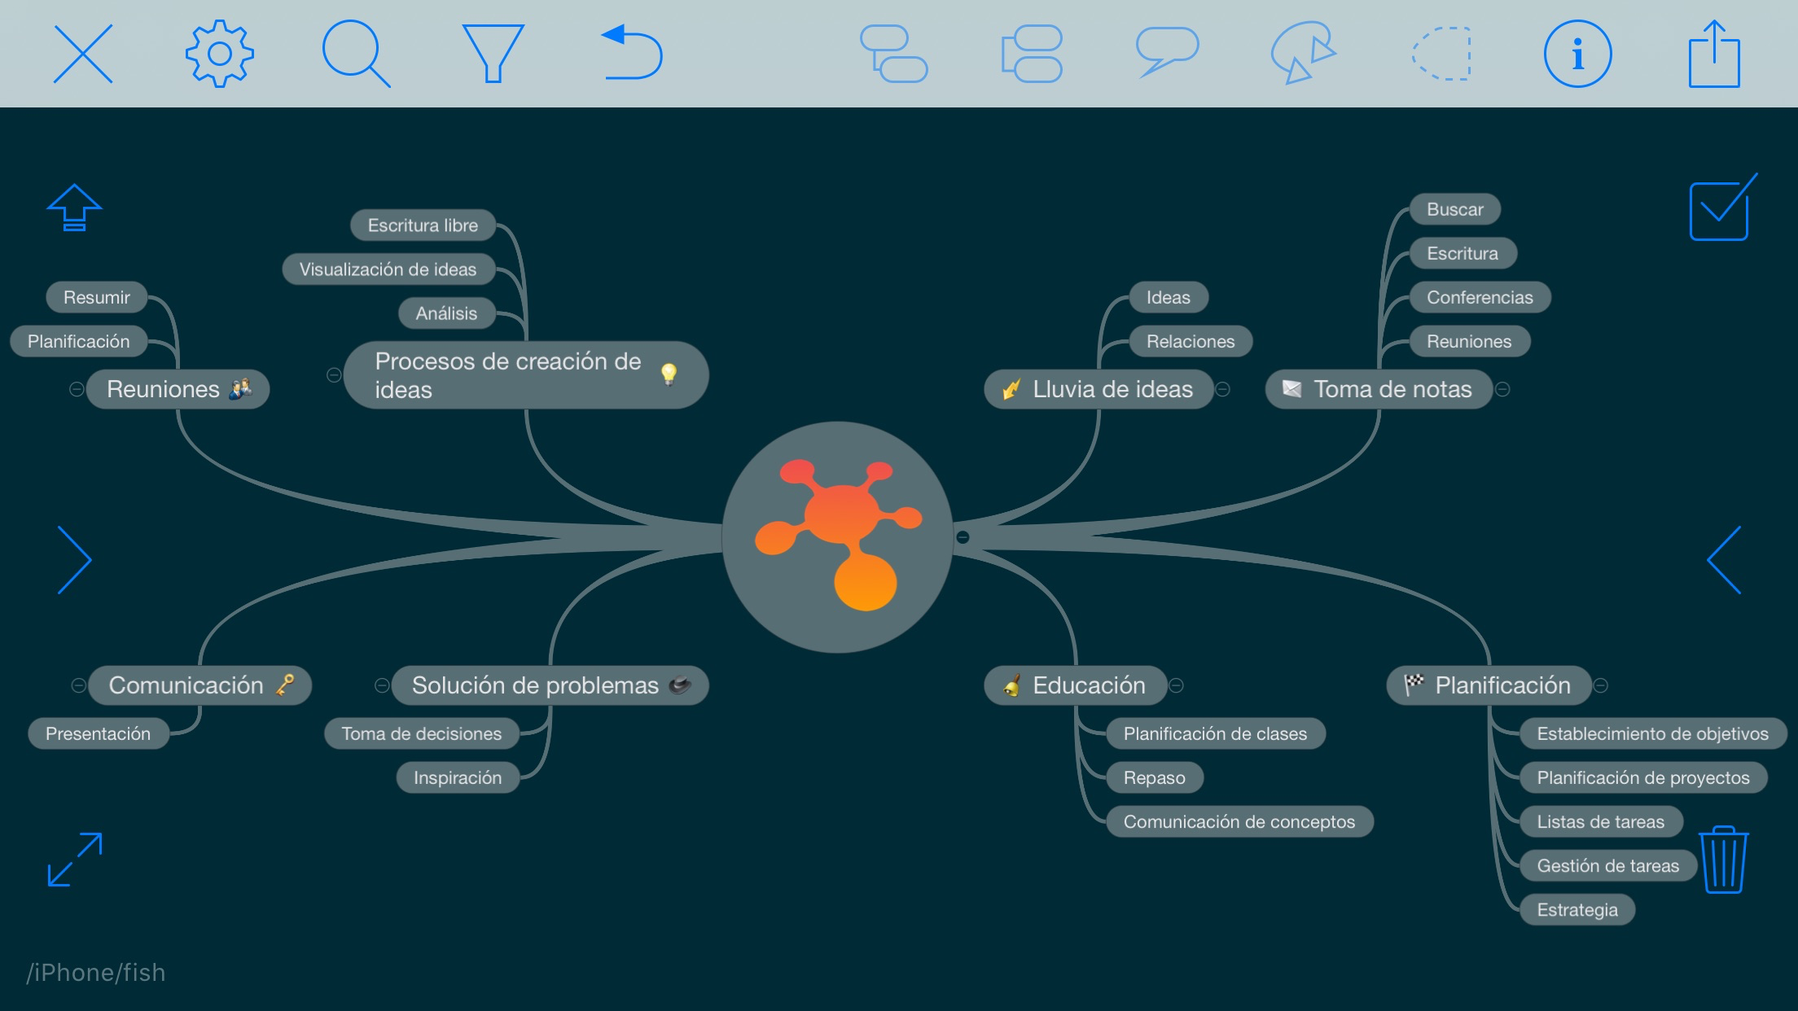1798x1011 pixels.
Task: Open the info inspector icon
Action: coord(1577,54)
